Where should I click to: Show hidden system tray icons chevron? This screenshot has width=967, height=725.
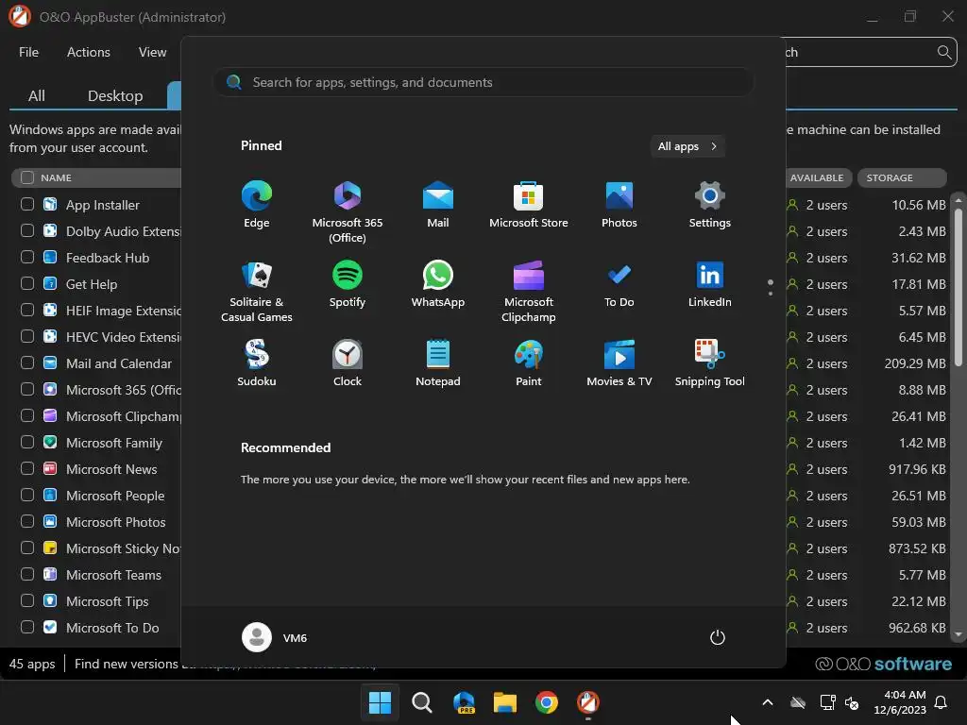(x=768, y=702)
